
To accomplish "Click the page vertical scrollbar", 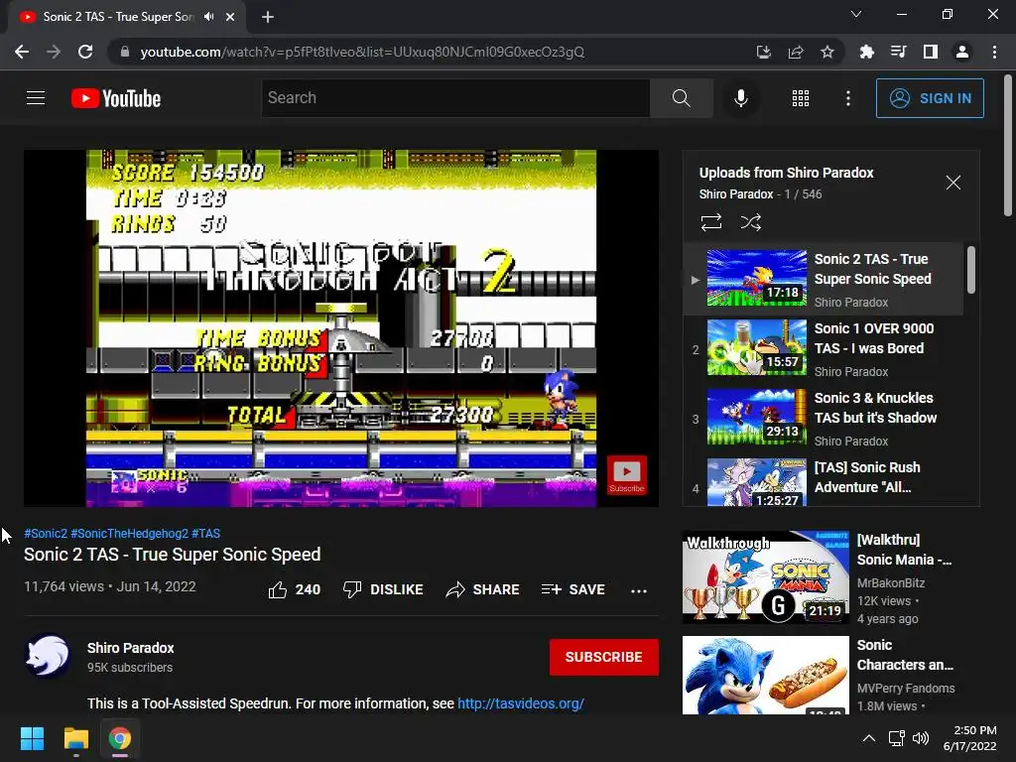I will (x=1008, y=147).
